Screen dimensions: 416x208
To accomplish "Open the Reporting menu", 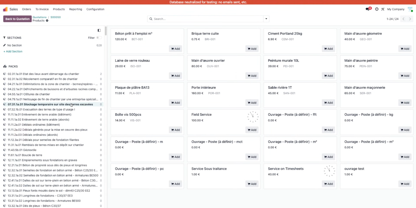I will [x=76, y=9].
